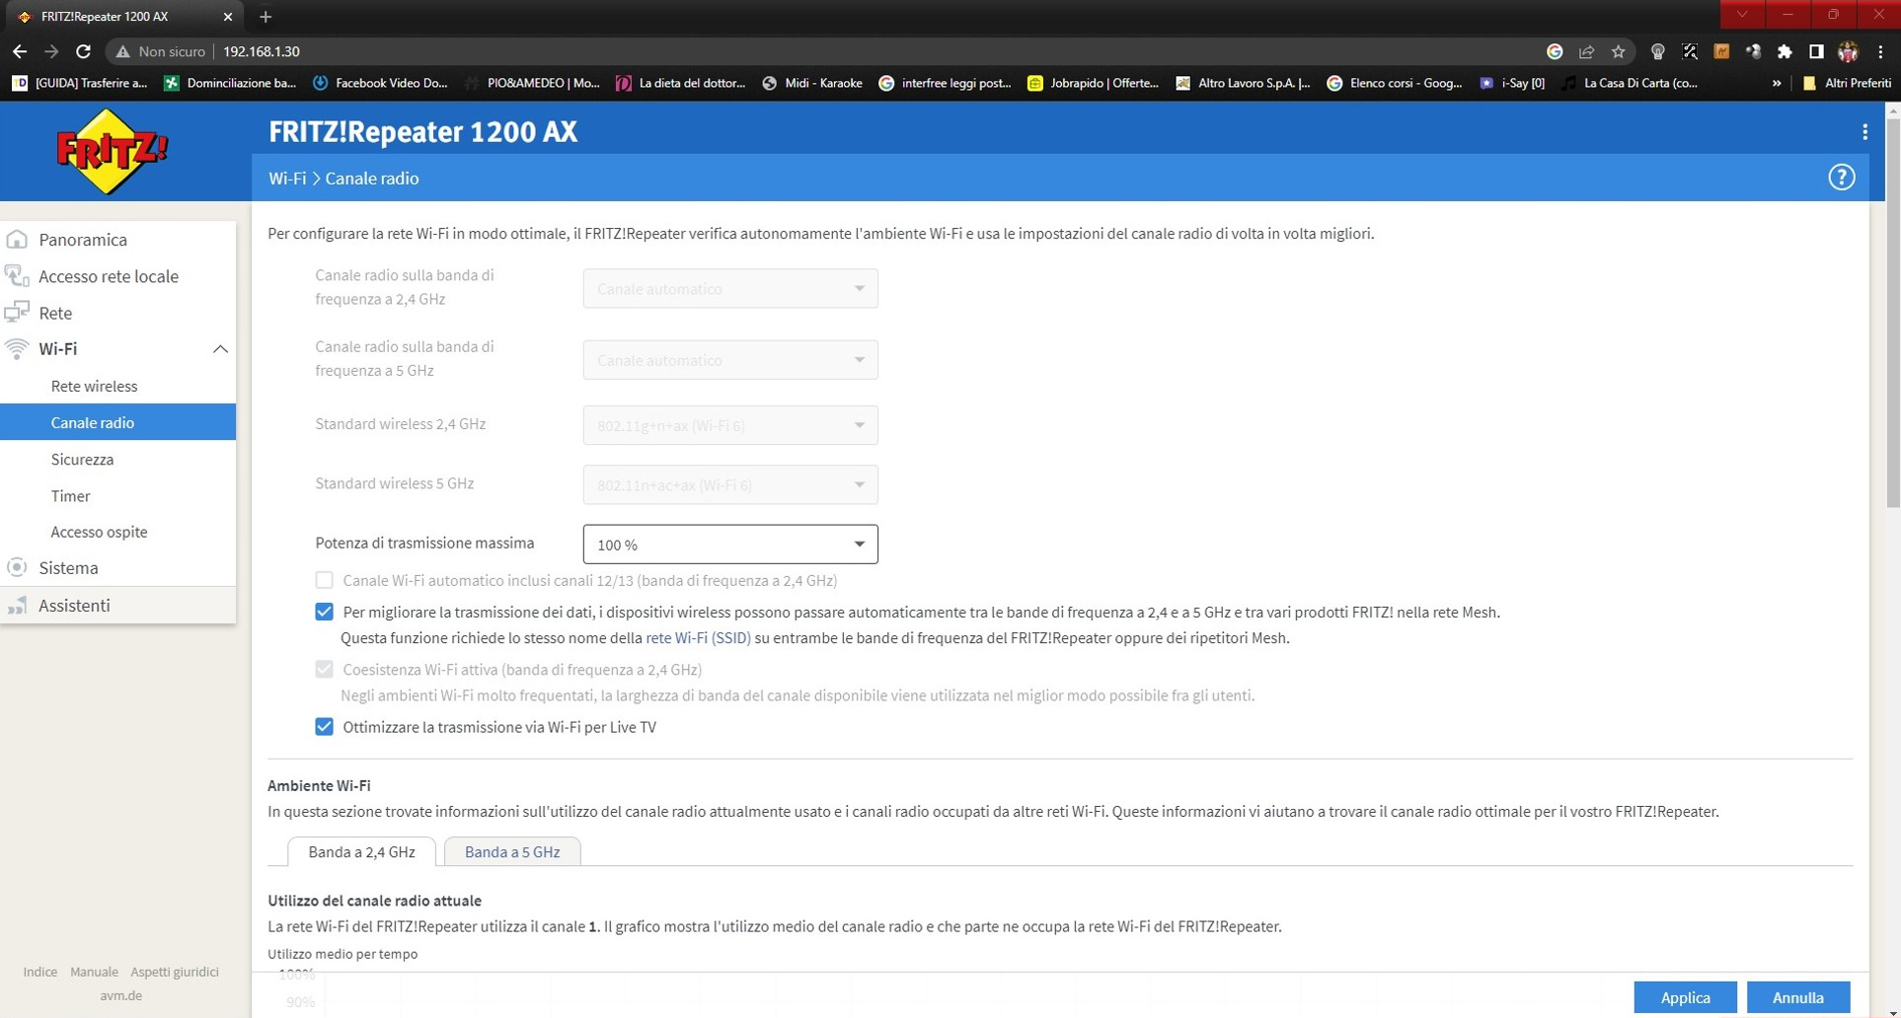This screenshot has width=1901, height=1018.
Task: Enable Canale Wi-Fi automatico canali 12/13 checkbox
Action: click(x=324, y=580)
